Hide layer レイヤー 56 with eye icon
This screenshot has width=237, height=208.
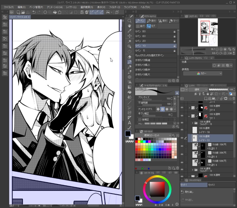click(182, 130)
